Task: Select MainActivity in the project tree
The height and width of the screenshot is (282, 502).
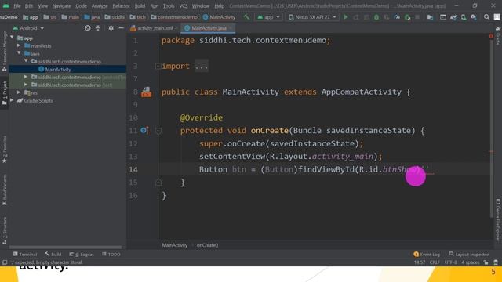Action: pos(57,69)
